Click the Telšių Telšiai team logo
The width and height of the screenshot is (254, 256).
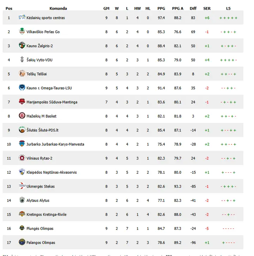click(22, 73)
